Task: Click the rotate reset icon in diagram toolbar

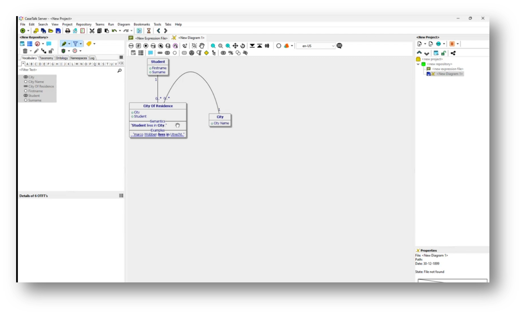Action: (243, 46)
